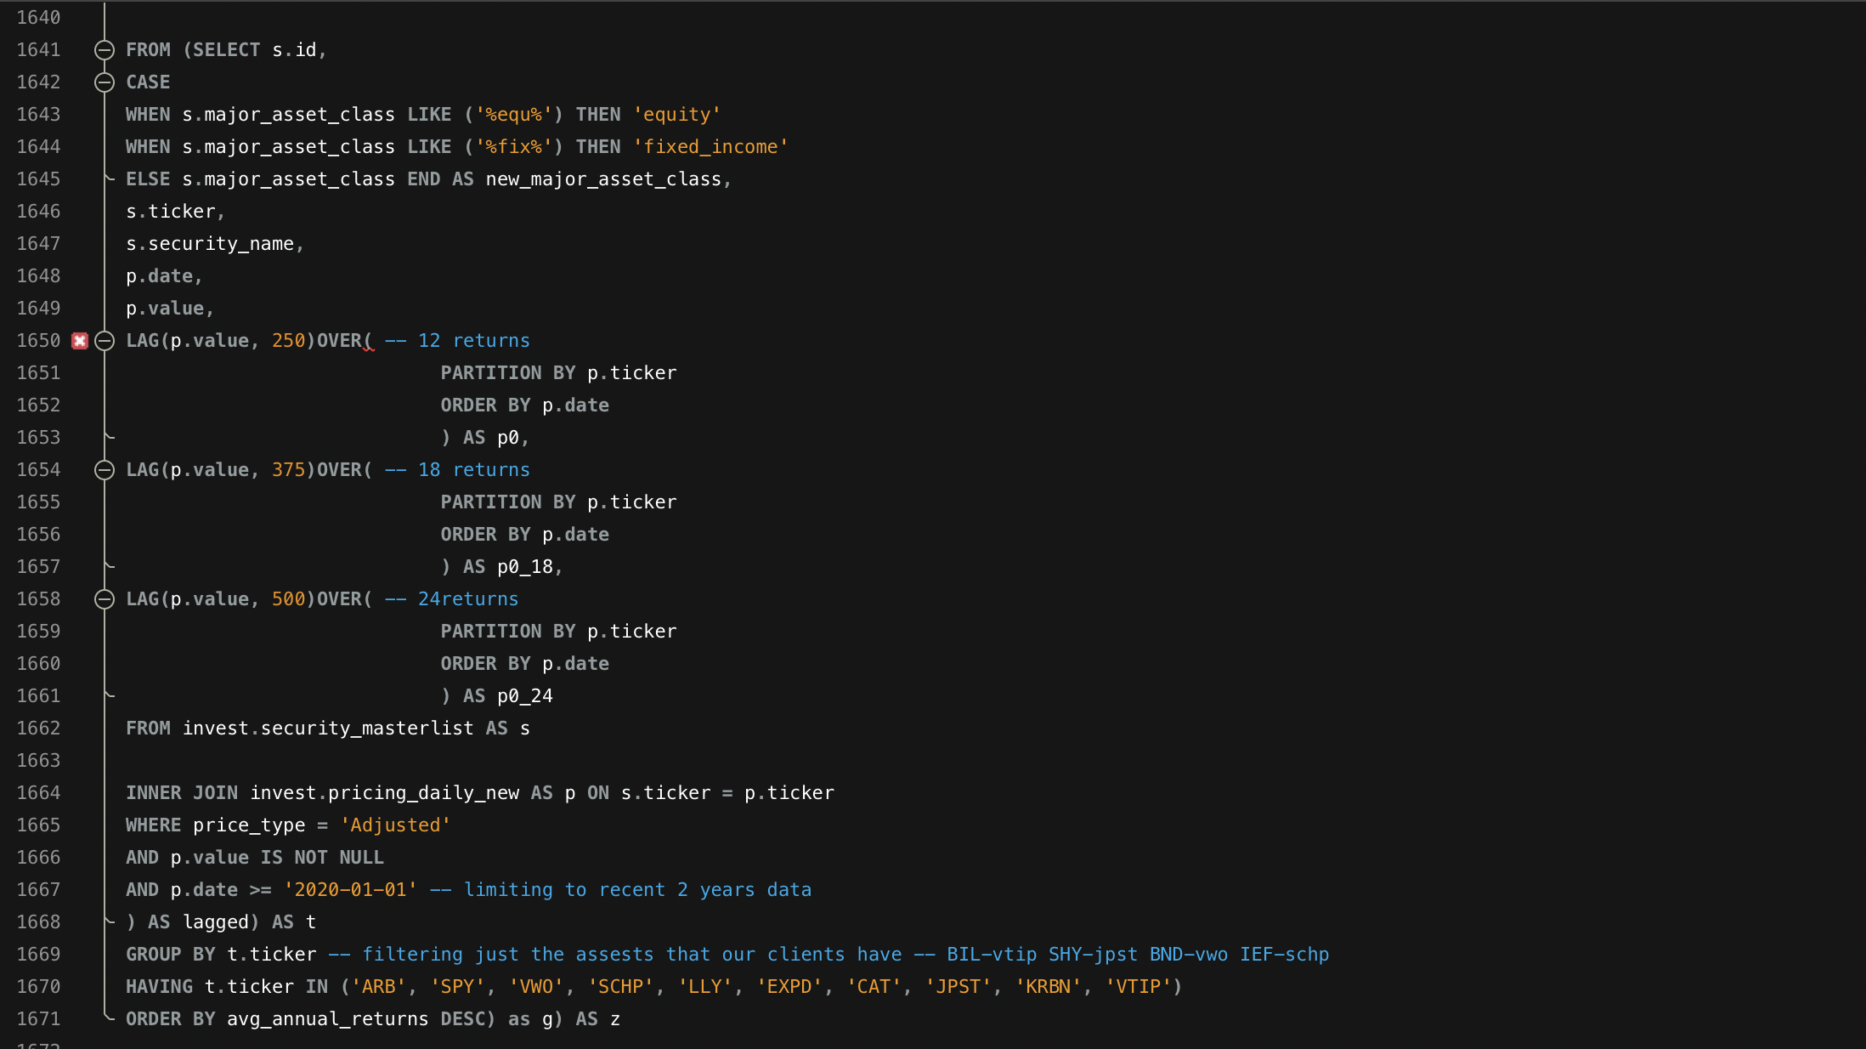Click the red error marker on line 1650
Viewport: 1866px width, 1049px height.
click(80, 341)
